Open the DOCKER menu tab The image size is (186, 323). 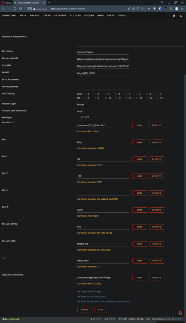89,16
